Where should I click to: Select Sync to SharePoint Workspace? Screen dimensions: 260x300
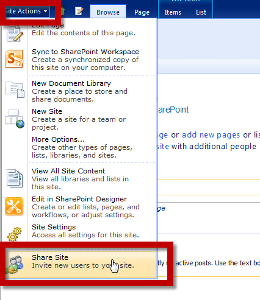92,60
